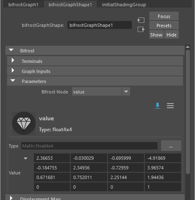Click matrix cell 2.25144
The width and height of the screenshot is (195, 200).
(126, 177)
